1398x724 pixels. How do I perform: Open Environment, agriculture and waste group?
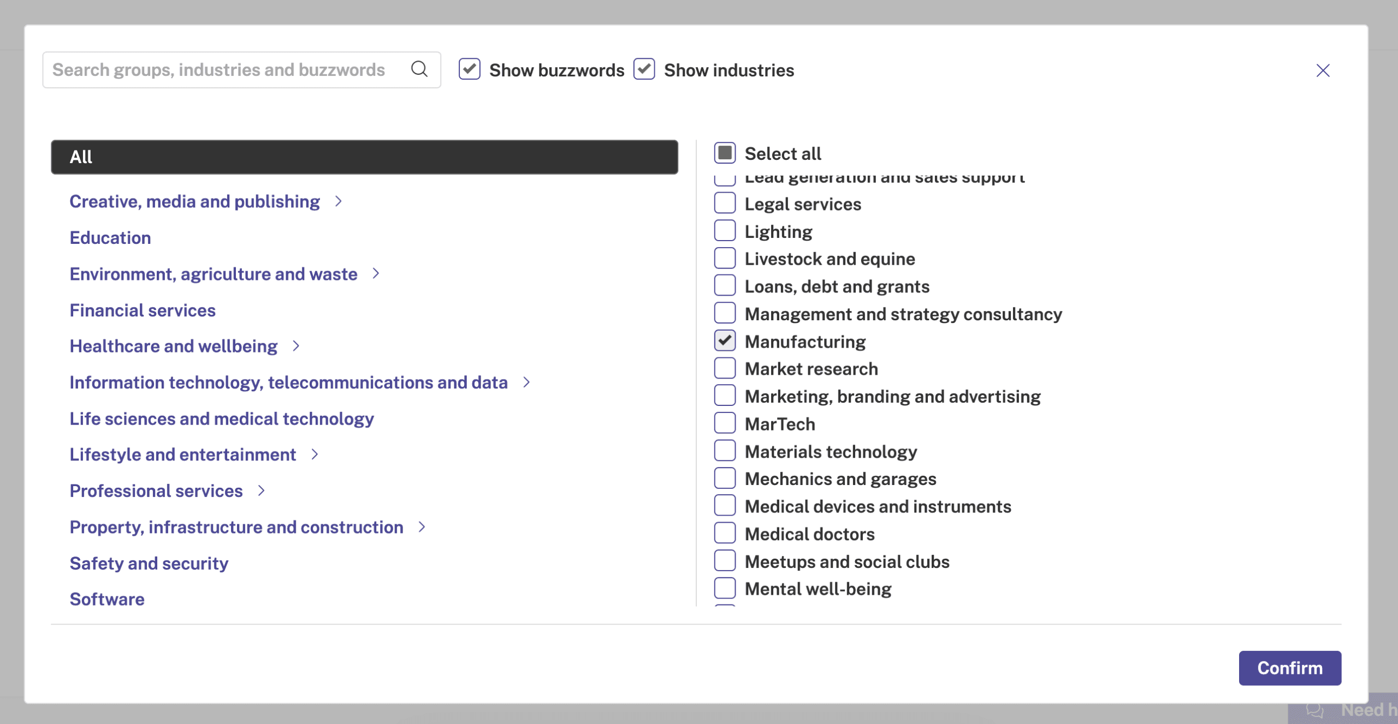click(214, 273)
